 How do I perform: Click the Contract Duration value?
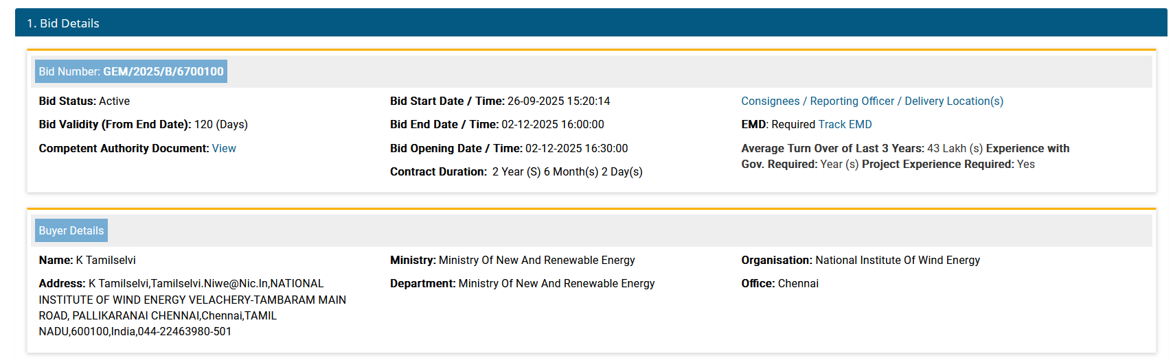pos(567,172)
